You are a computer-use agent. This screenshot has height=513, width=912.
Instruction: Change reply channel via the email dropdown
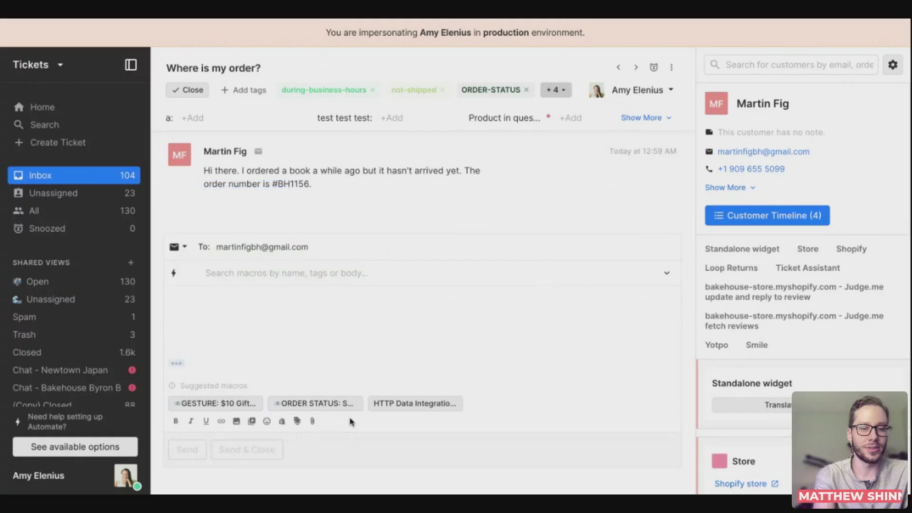[179, 247]
